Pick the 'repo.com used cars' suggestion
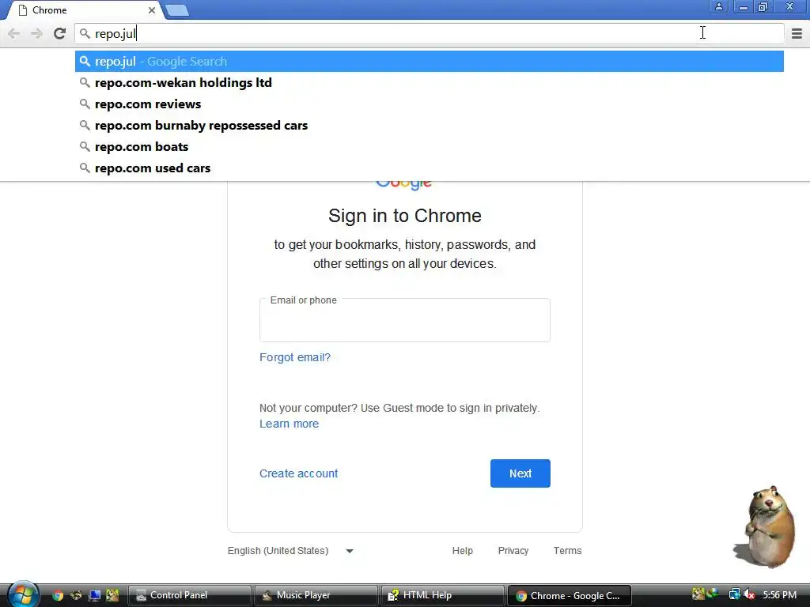Image resolution: width=810 pixels, height=607 pixels. (429, 168)
